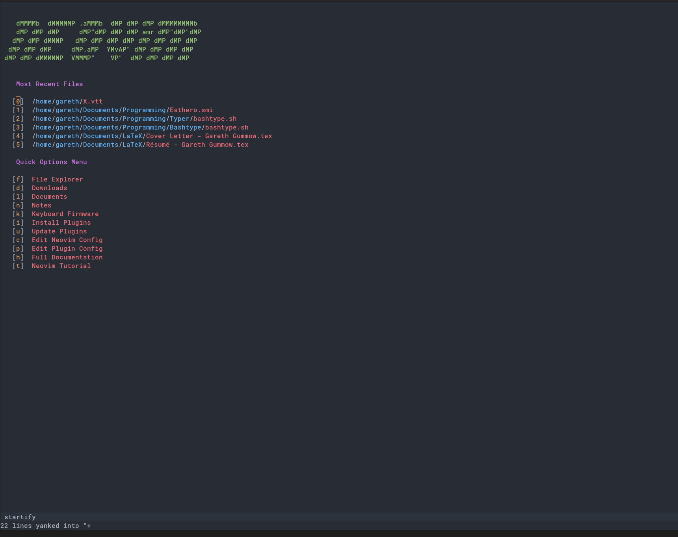678x537 pixels.
Task: Click the [k] key marker
Action: pos(18,214)
